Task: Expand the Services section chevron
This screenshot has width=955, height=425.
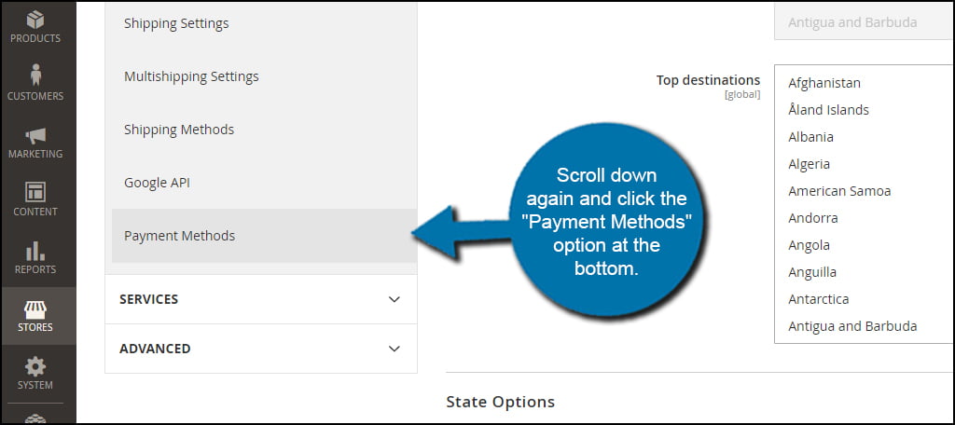Action: 394,299
